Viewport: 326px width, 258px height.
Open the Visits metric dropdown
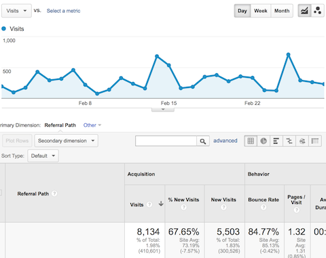click(16, 11)
